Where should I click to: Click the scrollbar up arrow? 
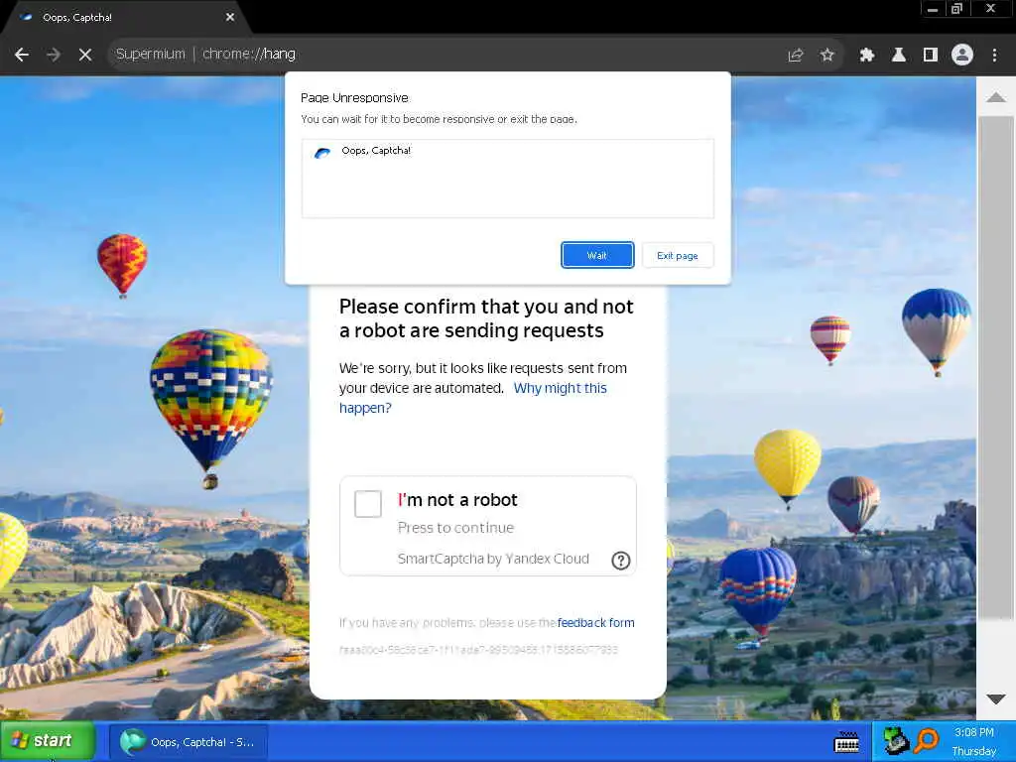[996, 98]
